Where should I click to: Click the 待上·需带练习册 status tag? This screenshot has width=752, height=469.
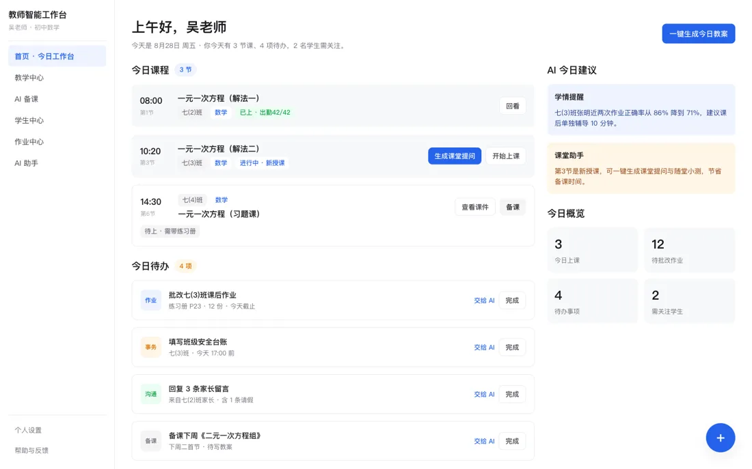tap(170, 231)
